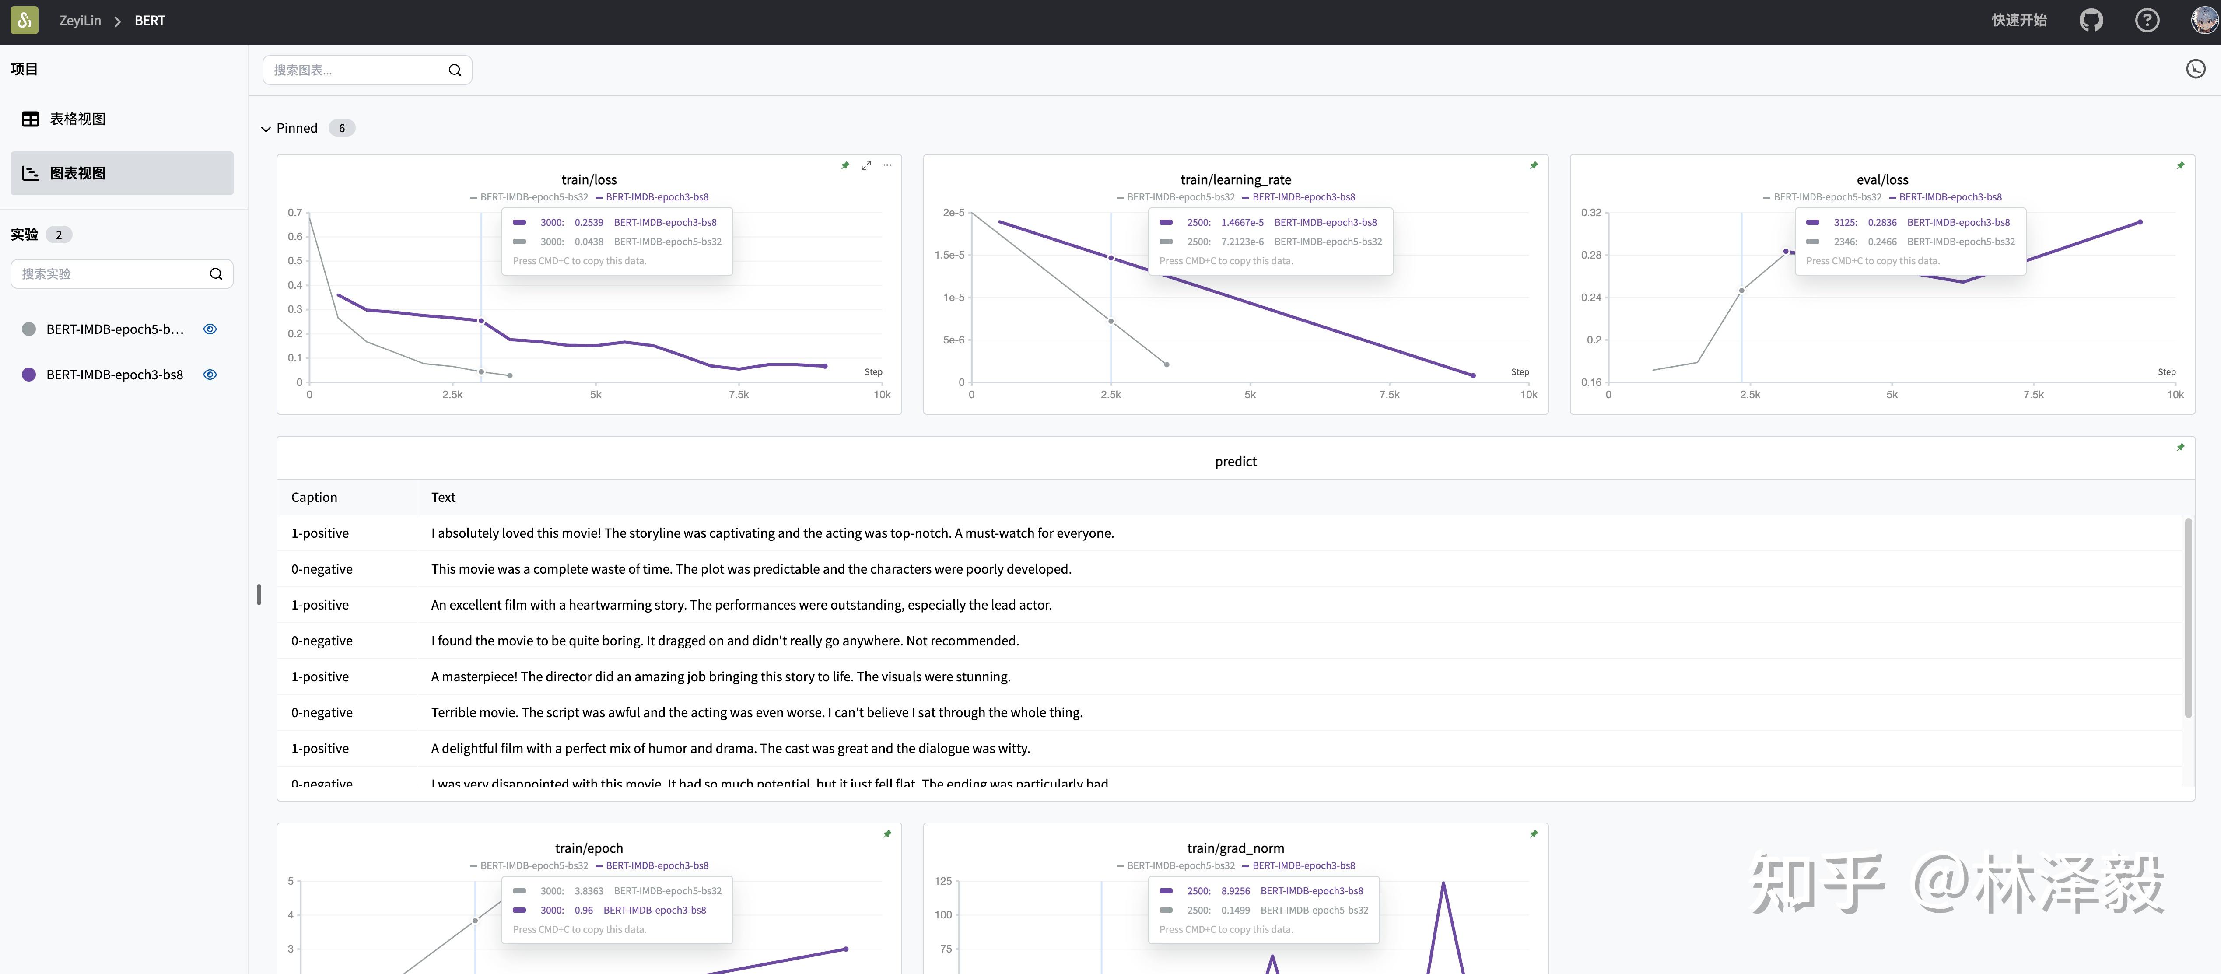Select 图表视图 chart view
The image size is (2221, 974).
tap(77, 173)
